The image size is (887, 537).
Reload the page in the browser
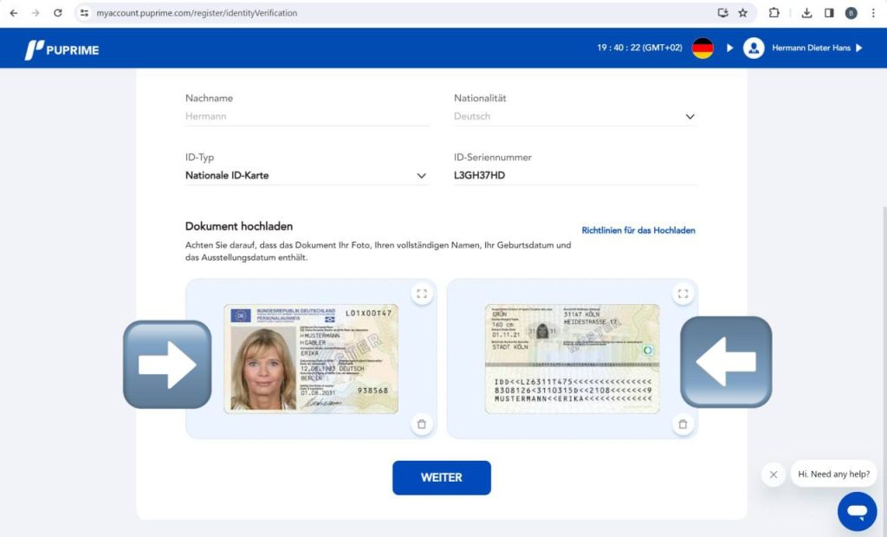[58, 13]
